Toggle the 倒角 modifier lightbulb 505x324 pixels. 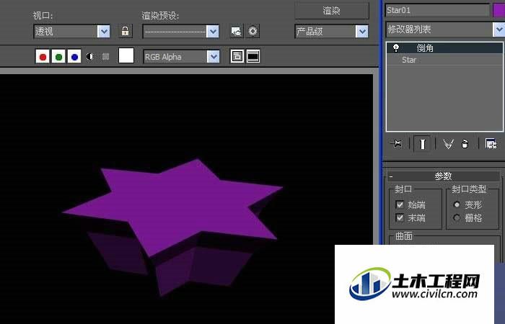click(x=396, y=48)
